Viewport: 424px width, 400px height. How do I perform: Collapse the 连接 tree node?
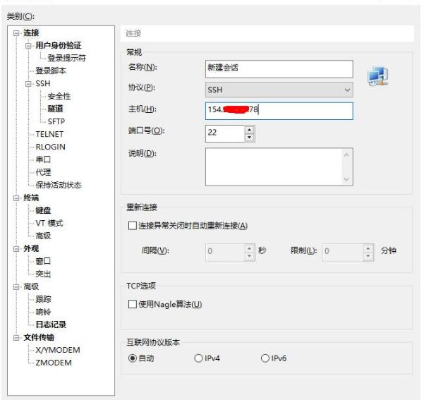coord(16,33)
